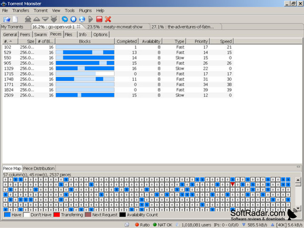The height and width of the screenshot is (228, 304).
Task: Open the Plugins menu
Action: (85, 11)
